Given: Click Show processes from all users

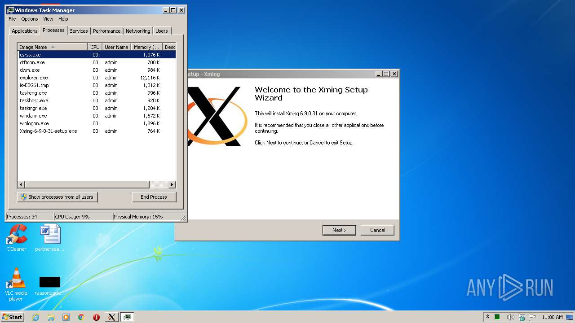Looking at the screenshot, I should [57, 197].
